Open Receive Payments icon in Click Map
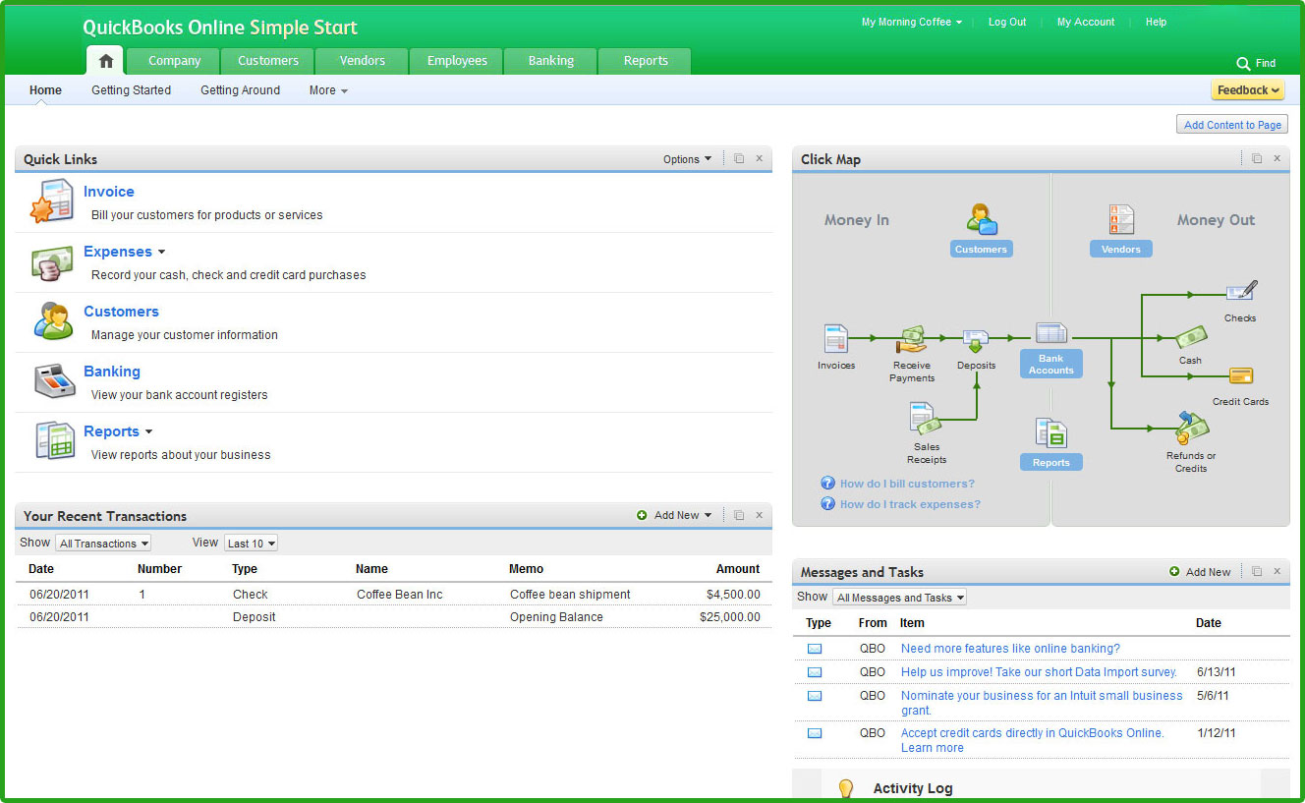The image size is (1305, 803). tap(912, 340)
